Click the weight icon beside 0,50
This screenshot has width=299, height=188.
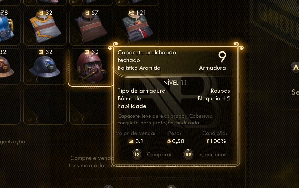click(x=169, y=141)
